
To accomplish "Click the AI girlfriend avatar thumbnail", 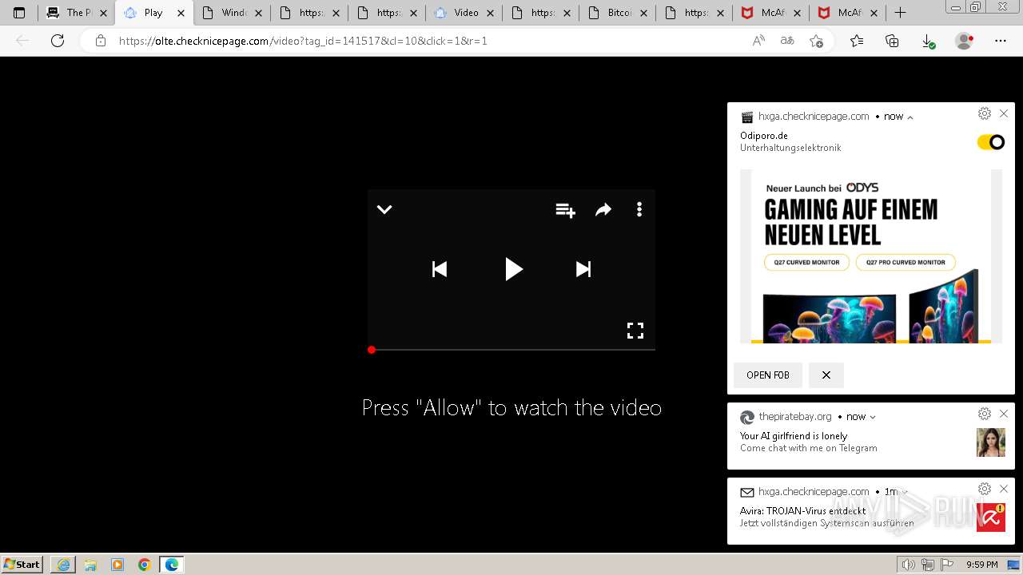I will click(x=991, y=442).
